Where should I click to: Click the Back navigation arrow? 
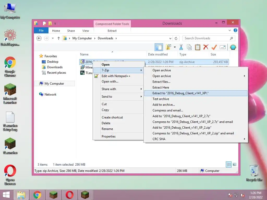pos(39,38)
